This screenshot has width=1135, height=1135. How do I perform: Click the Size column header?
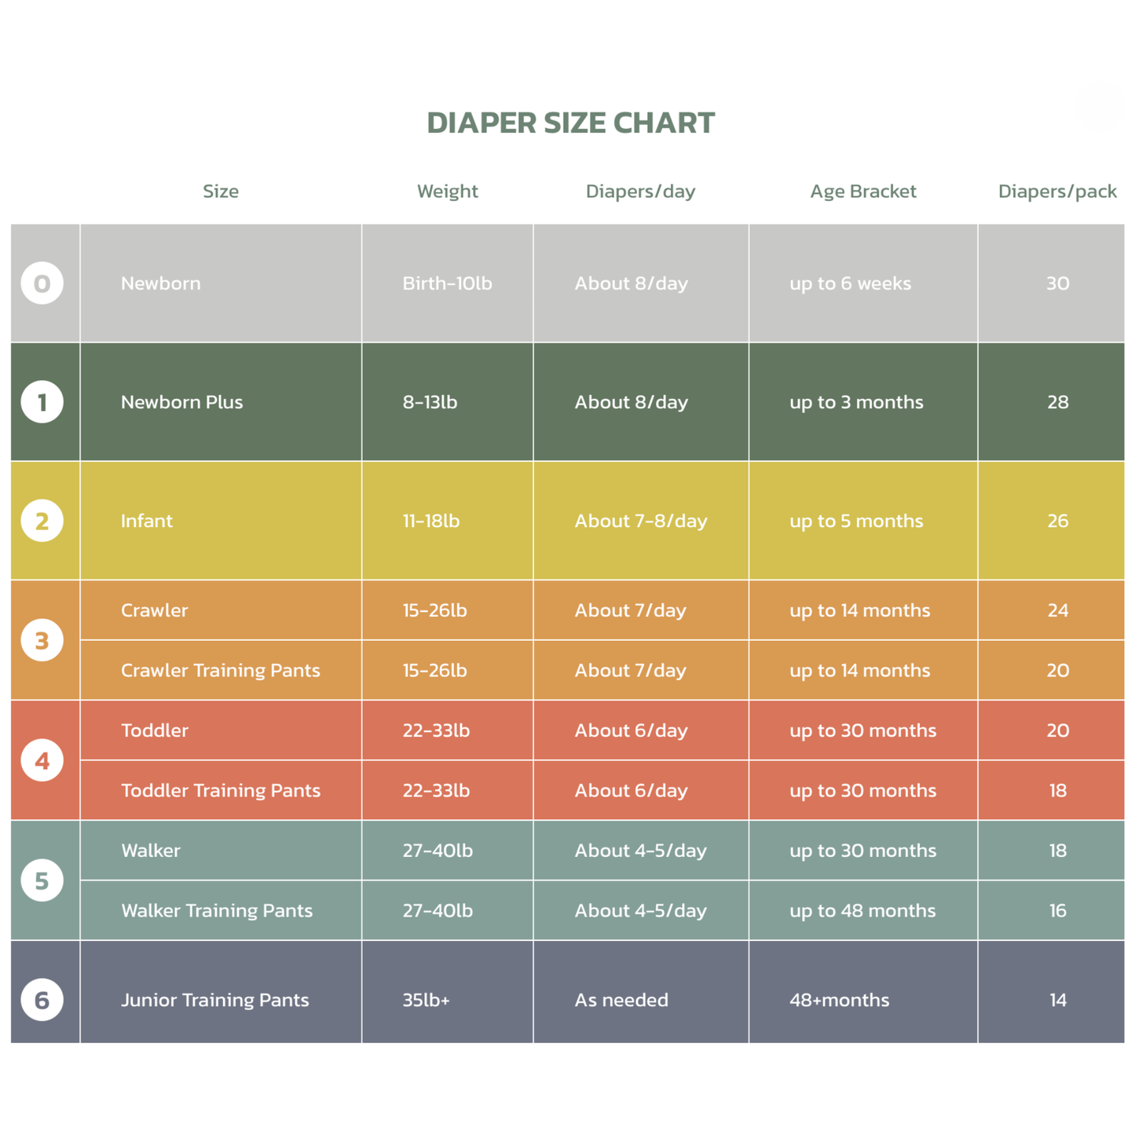(x=221, y=192)
